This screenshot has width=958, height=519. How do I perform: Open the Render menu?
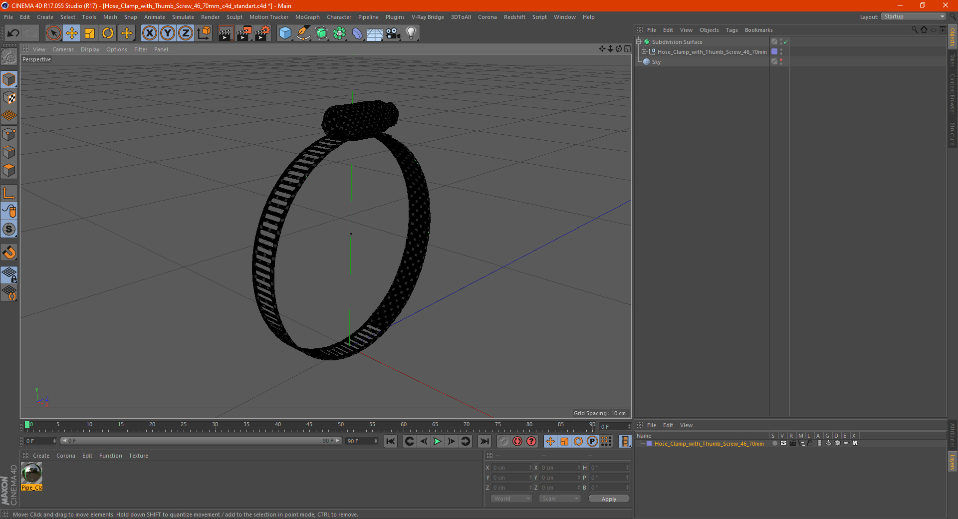[210, 17]
